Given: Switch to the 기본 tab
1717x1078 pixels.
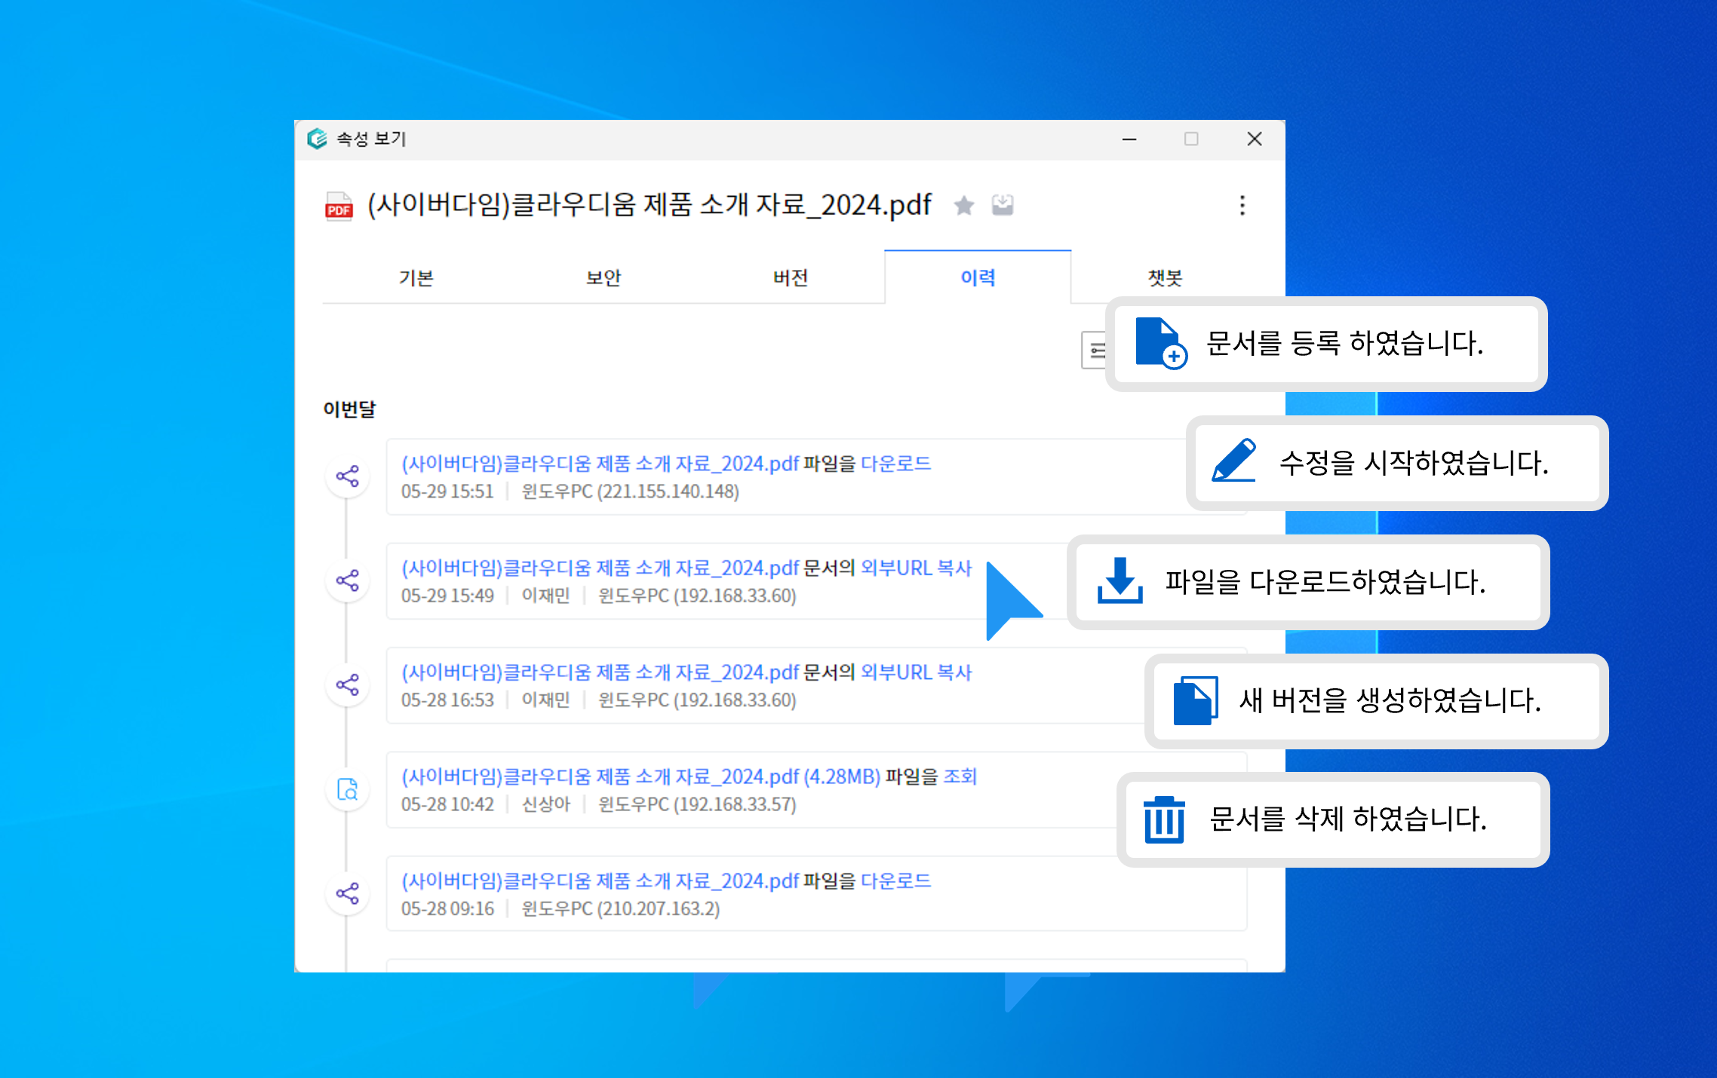Looking at the screenshot, I should 416,278.
